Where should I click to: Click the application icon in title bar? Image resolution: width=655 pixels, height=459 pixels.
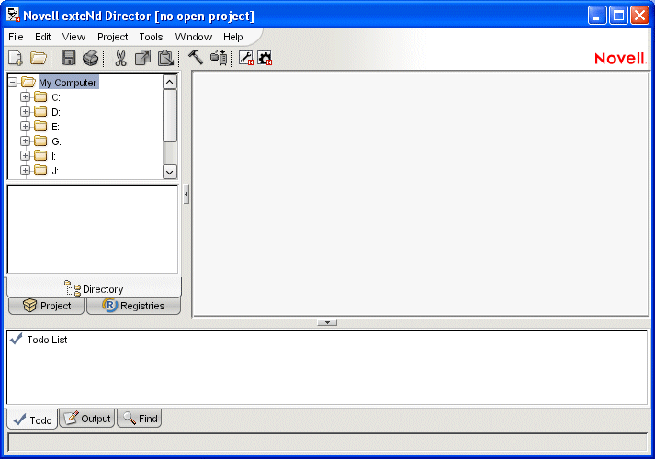coord(13,15)
